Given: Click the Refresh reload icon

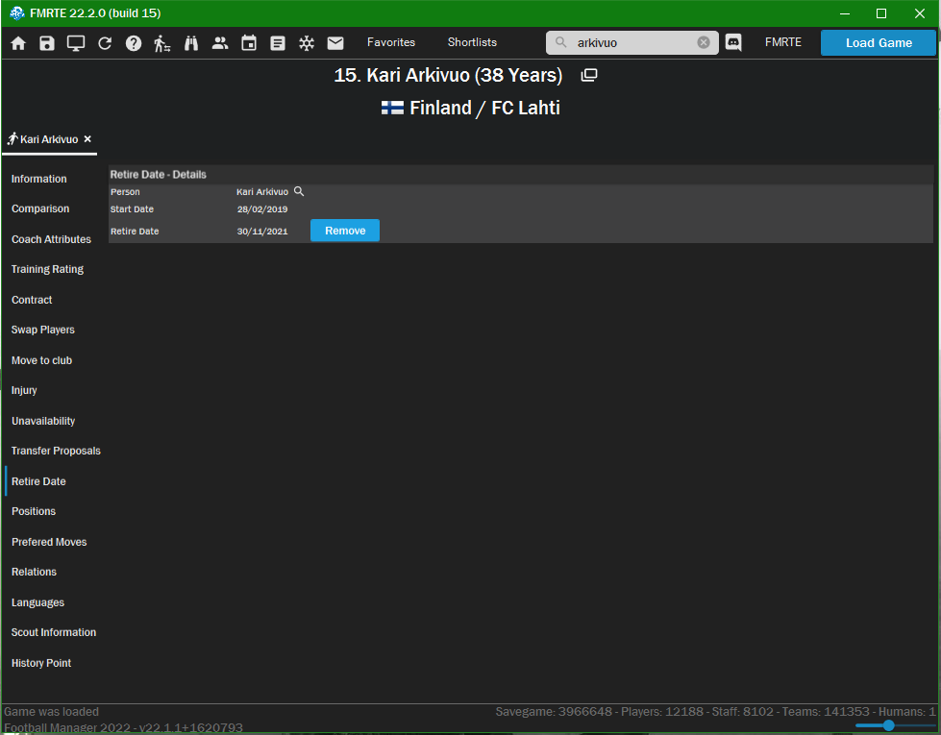Looking at the screenshot, I should pos(105,43).
